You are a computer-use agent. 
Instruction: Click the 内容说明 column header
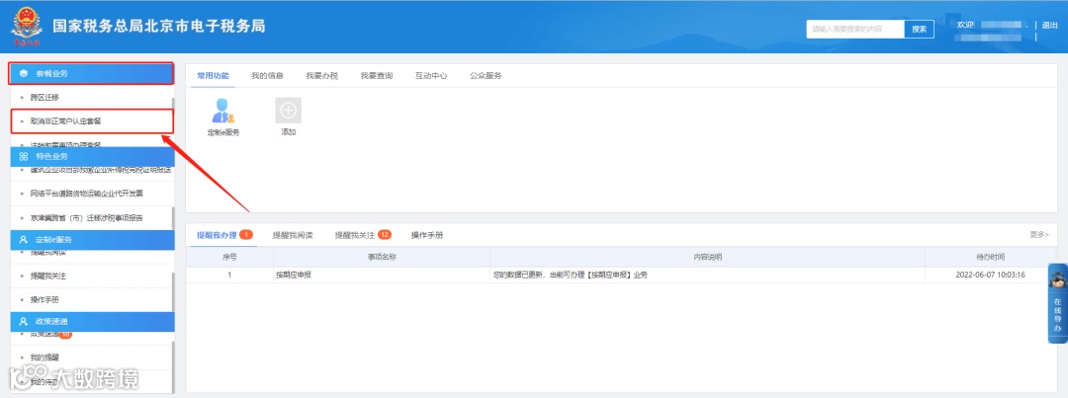[x=707, y=257]
